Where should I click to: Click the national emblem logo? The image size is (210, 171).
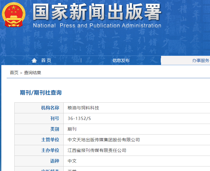coord(14,15)
